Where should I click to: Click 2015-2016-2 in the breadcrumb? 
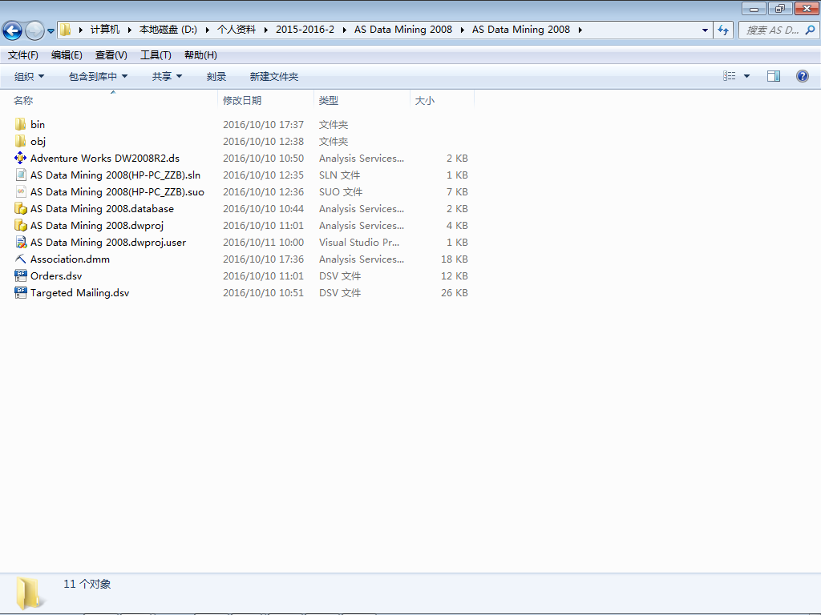[305, 30]
